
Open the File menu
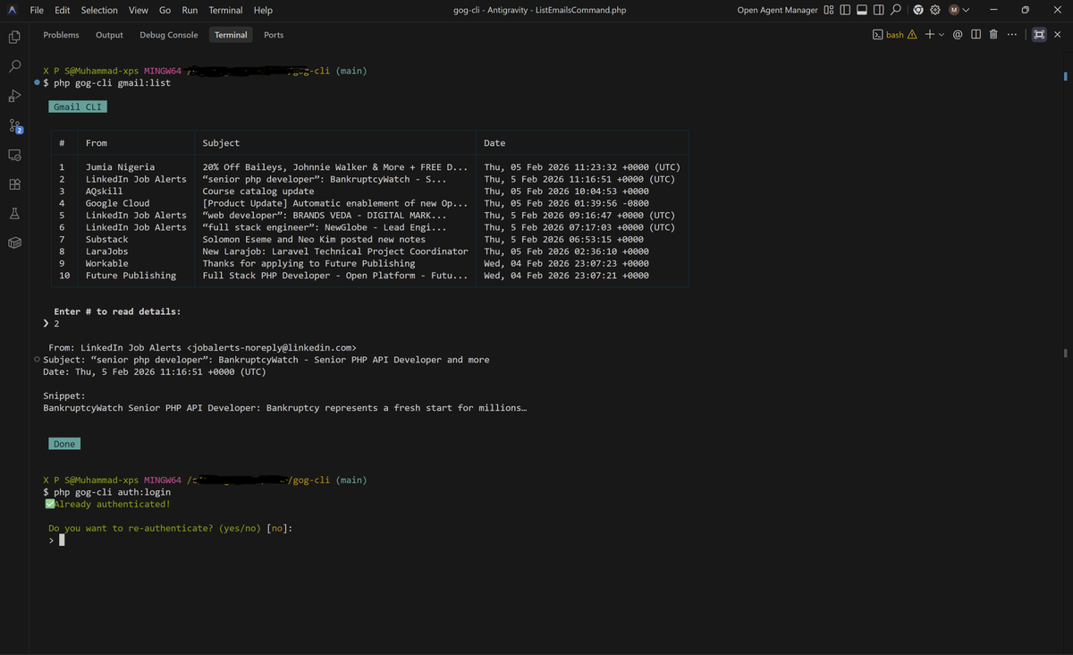tap(37, 10)
